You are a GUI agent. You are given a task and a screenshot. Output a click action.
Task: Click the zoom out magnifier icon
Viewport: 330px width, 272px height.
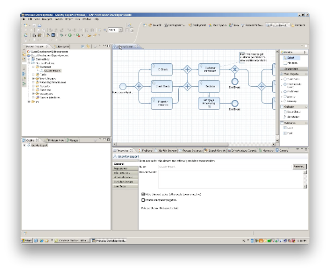[x=100, y=30]
